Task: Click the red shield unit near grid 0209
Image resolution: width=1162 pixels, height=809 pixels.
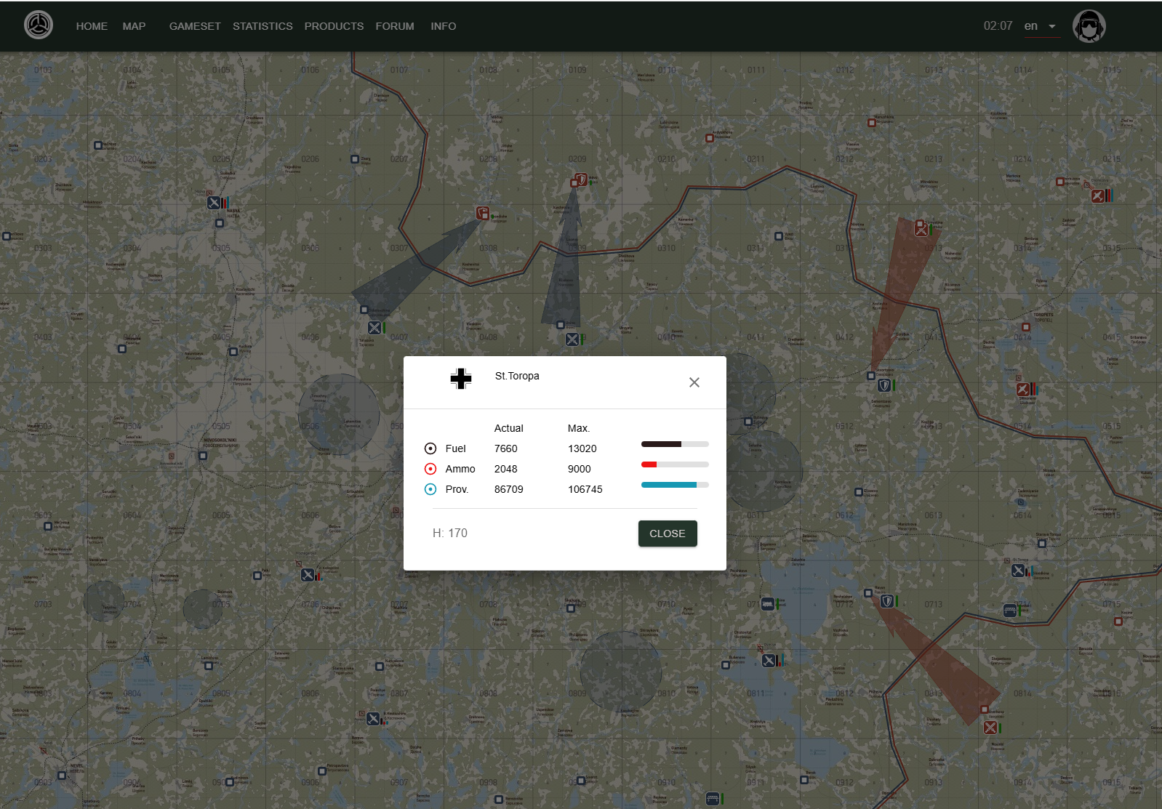Action: click(580, 179)
